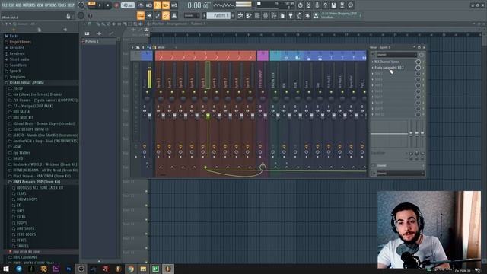
Task: Click the red record button
Action: tap(116, 5)
